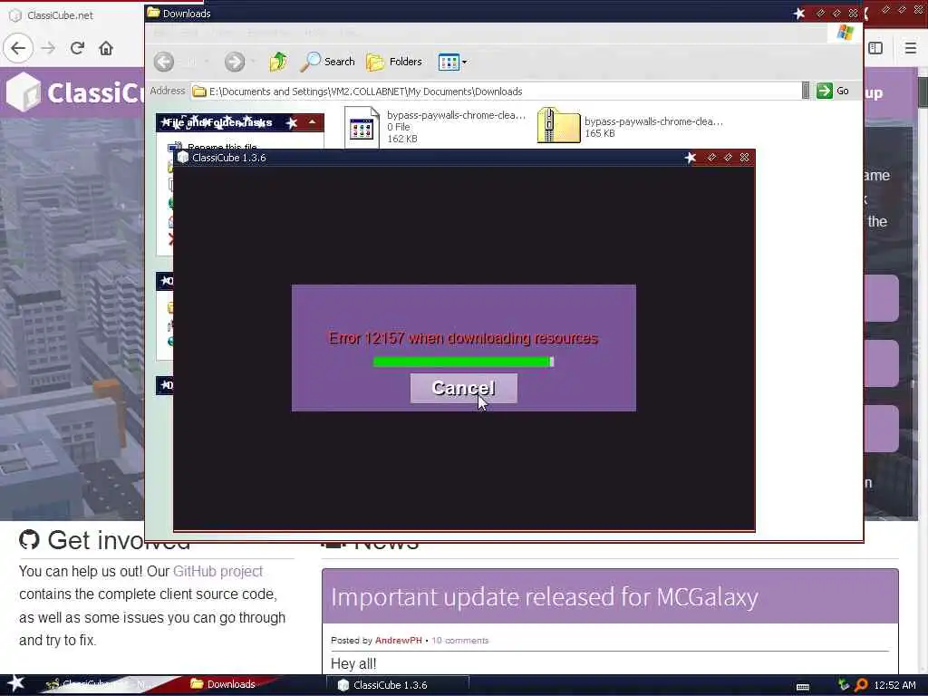Open the browser sidebar panel icon
The image size is (928, 696).
coord(876,48)
